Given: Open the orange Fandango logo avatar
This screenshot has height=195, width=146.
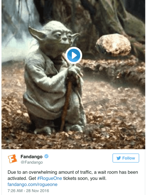Looking at the screenshot, I should (x=12, y=159).
